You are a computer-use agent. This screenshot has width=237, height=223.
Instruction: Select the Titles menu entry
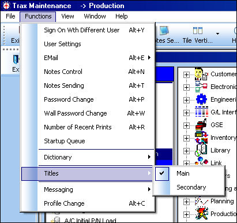88,173
